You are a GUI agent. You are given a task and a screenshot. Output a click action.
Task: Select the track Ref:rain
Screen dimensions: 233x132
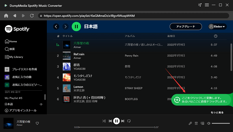79,54
